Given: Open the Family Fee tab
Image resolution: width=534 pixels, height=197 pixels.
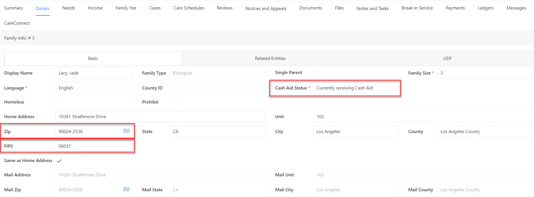Looking at the screenshot, I should click(126, 8).
